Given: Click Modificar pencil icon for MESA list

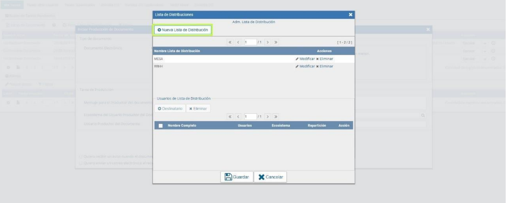Looking at the screenshot, I should coord(297,59).
